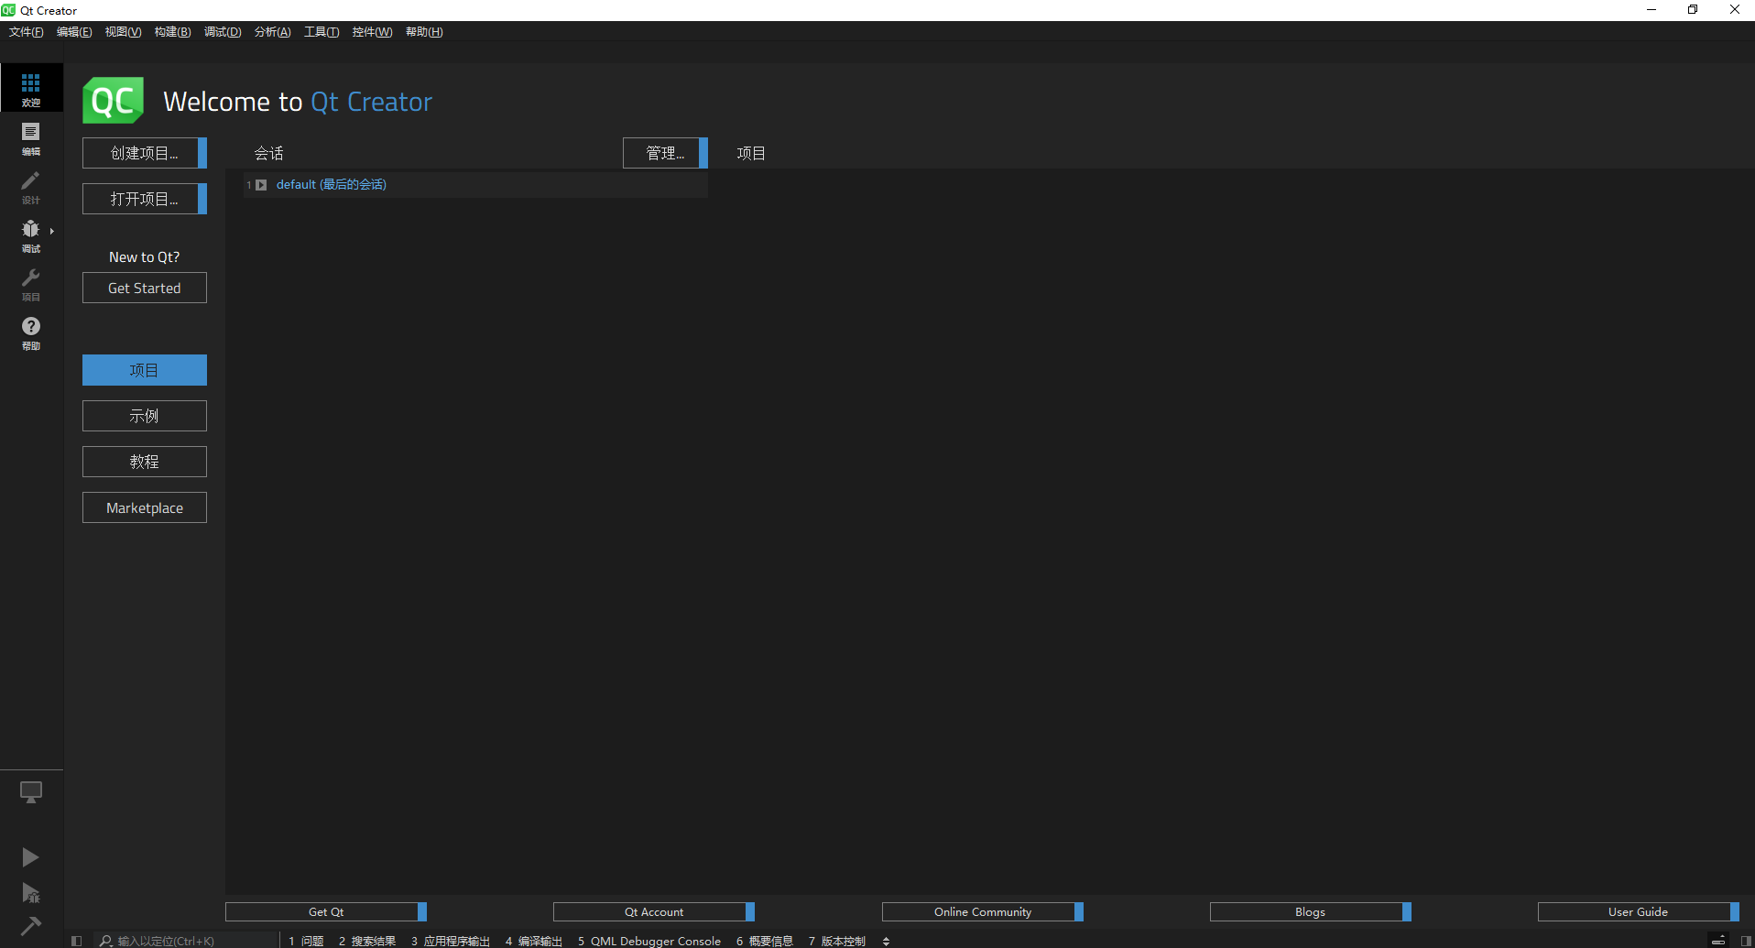Open the 应用程序输出 output pane
Viewport: 1755px width, 948px height.
(451, 941)
